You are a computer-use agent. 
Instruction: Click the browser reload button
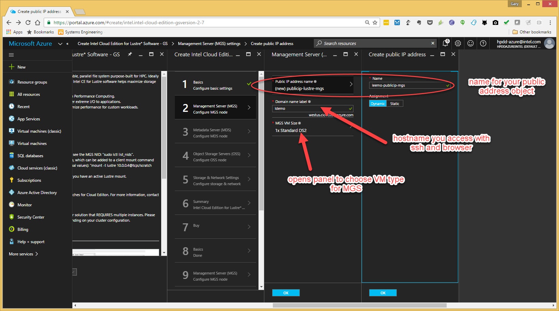tap(28, 23)
